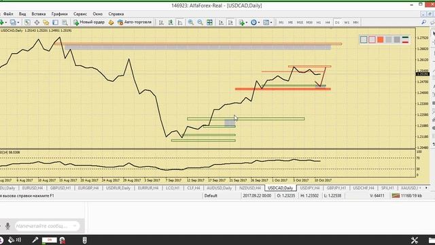Expand the indicators list dropdown arrow
The width and height of the screenshot is (435, 245).
(x=246, y=22)
